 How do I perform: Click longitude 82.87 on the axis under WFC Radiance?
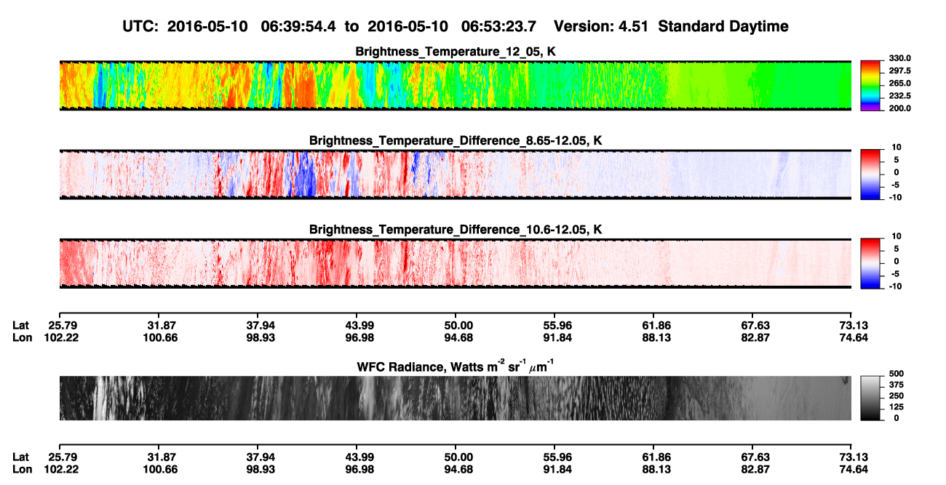[755, 469]
